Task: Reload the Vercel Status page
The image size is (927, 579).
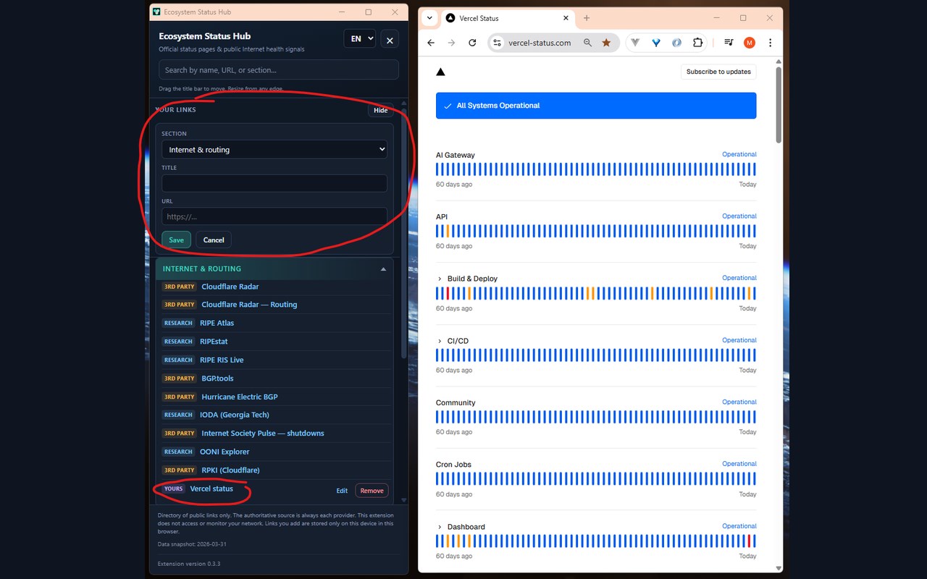Action: tap(472, 43)
